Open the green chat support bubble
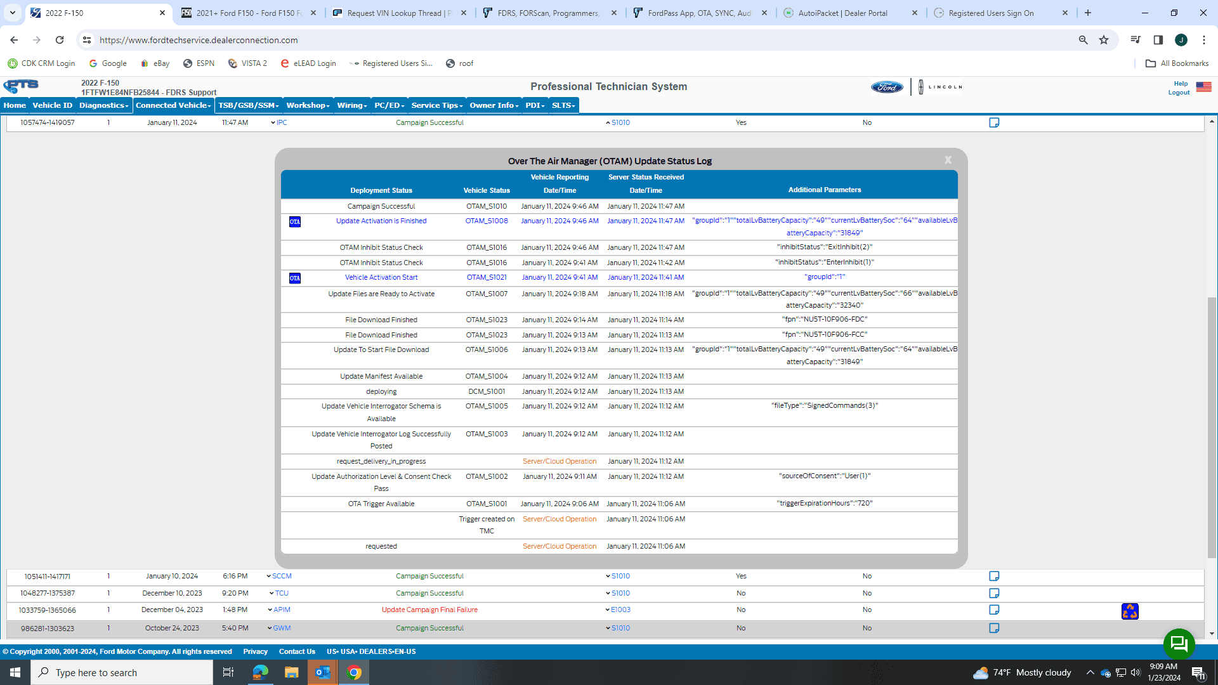Image resolution: width=1218 pixels, height=685 pixels. [1179, 644]
